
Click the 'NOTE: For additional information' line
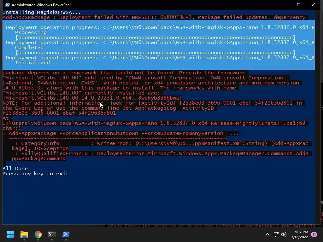click(x=152, y=103)
